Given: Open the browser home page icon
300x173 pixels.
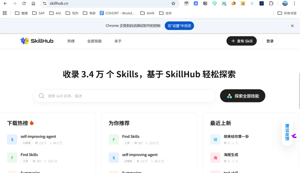Looking at the screenshot, I should coord(33,3).
